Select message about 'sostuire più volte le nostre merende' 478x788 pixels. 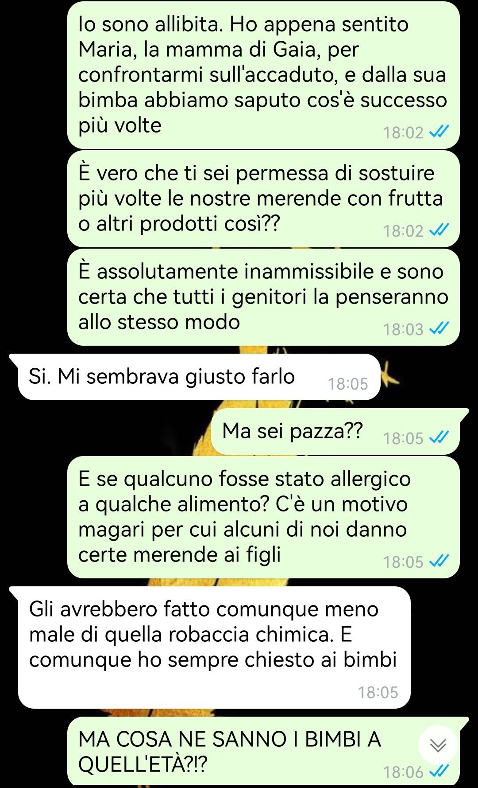coord(263,199)
